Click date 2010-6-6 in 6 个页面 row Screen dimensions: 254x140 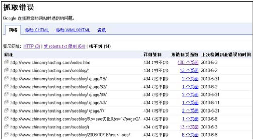pyautogui.click(x=209, y=135)
